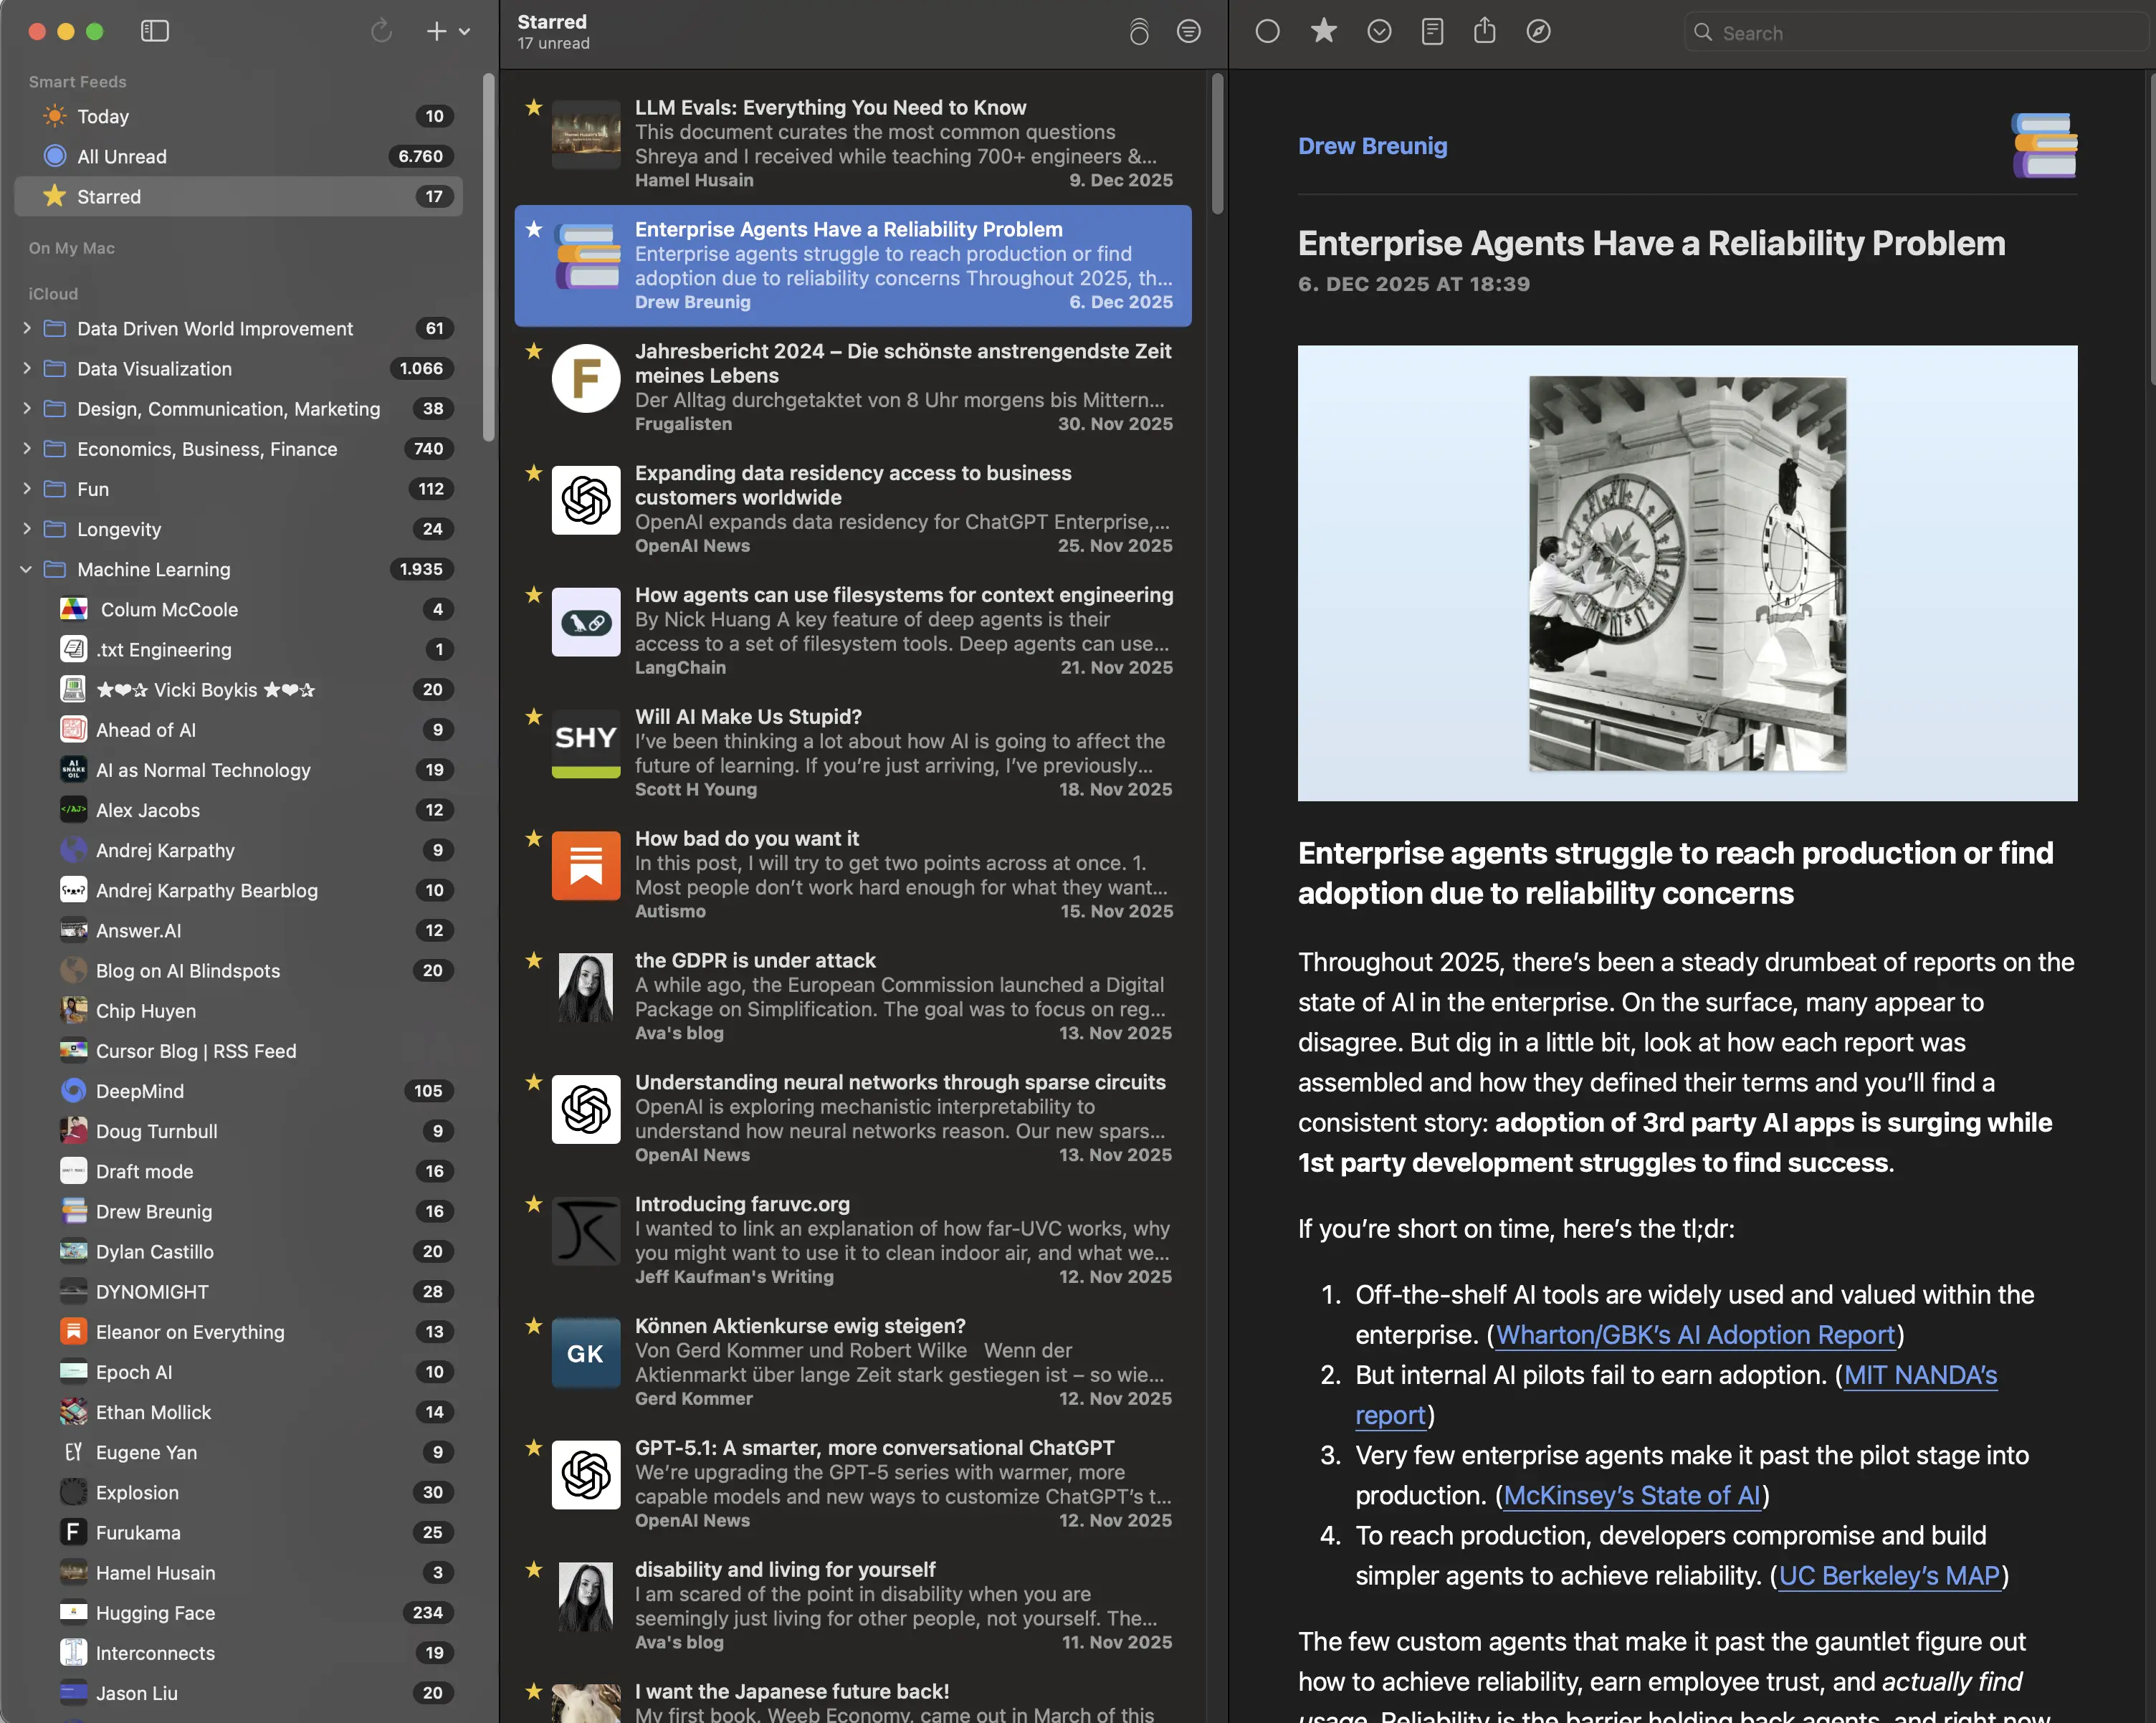This screenshot has height=1723, width=2156.
Task: Open the article in Safari browser
Action: pyautogui.click(x=1538, y=32)
